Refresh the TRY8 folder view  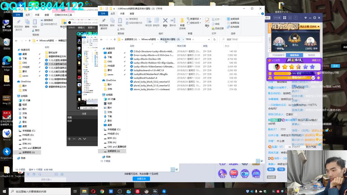click(x=214, y=39)
